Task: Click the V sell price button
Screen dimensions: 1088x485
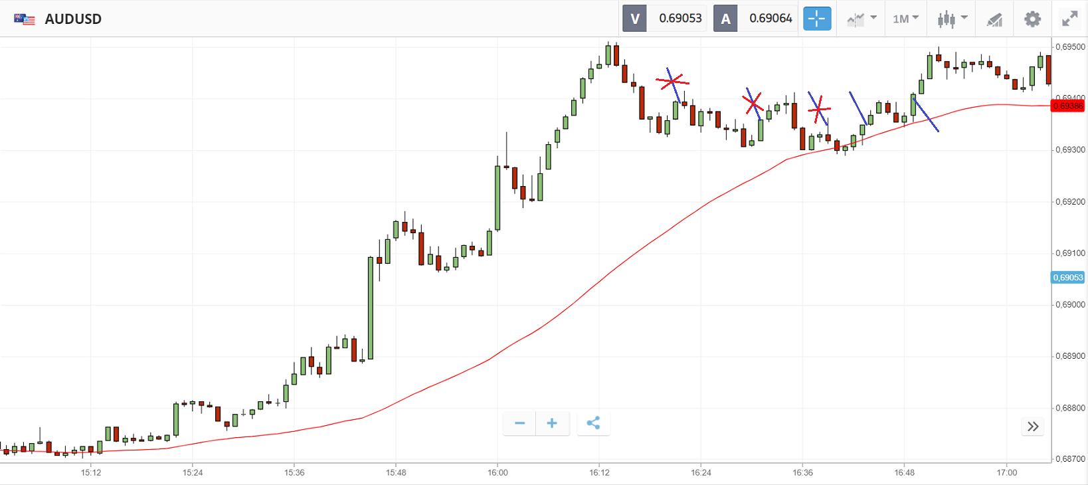Action: [634, 19]
